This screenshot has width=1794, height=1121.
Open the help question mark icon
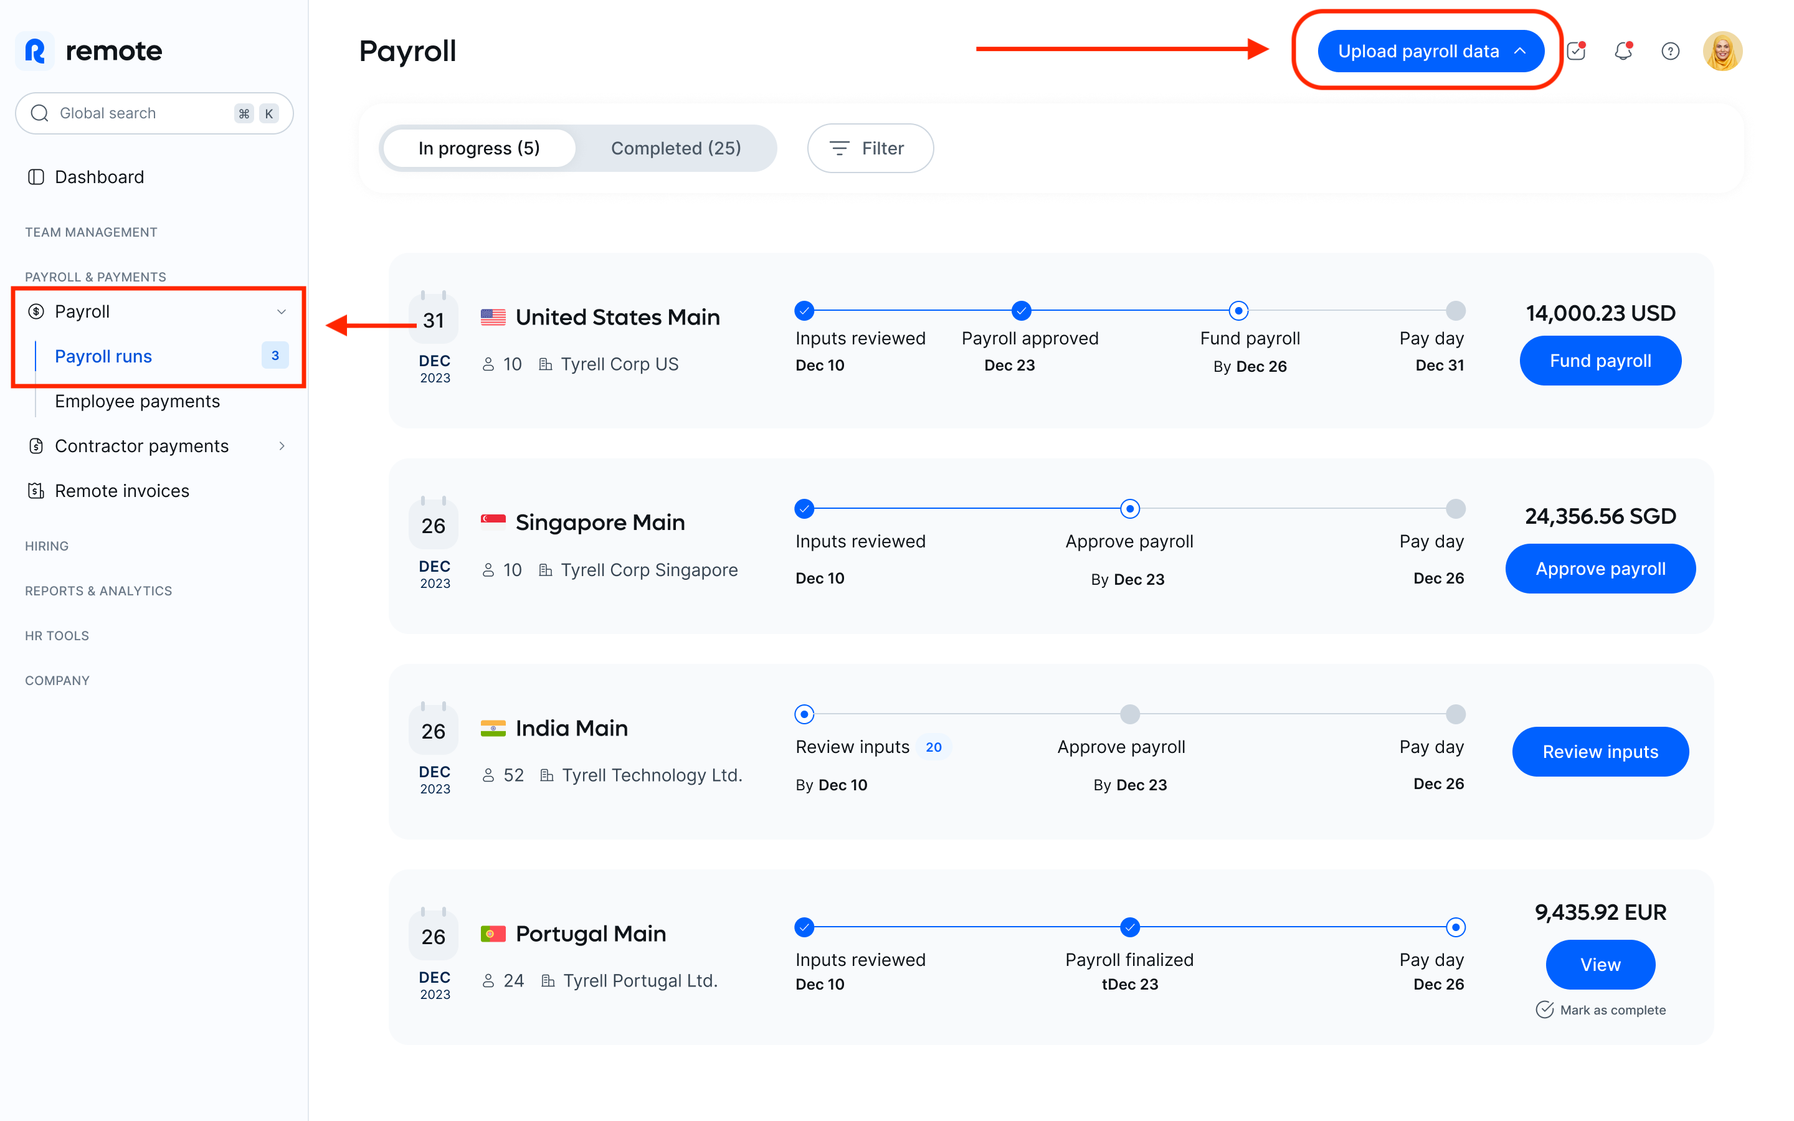[1670, 51]
